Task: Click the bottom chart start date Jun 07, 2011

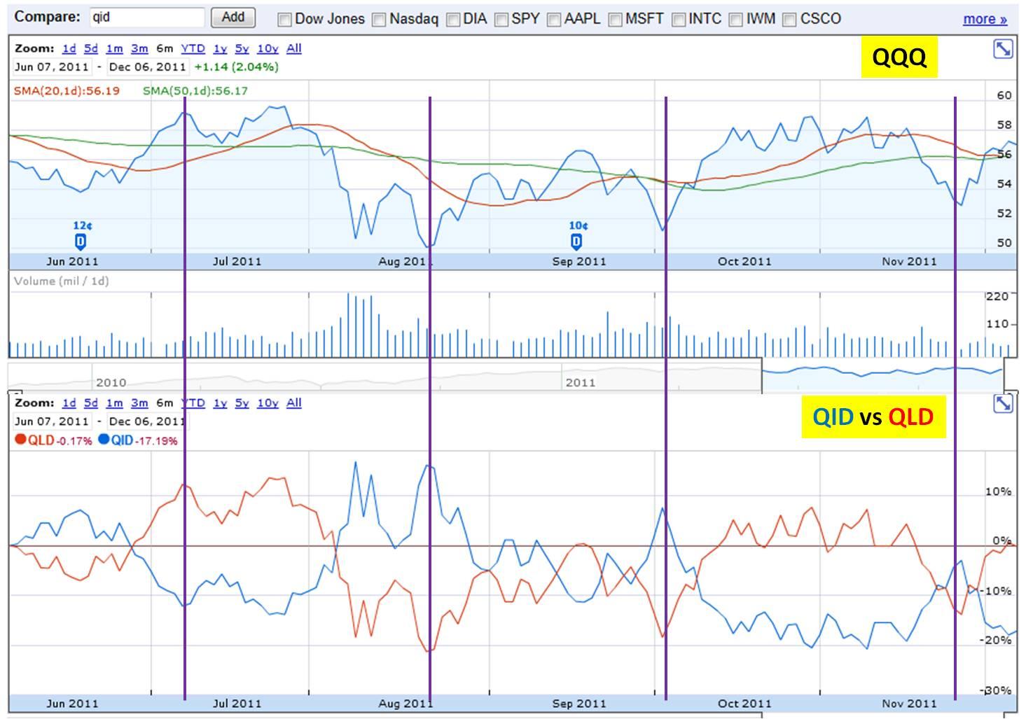Action: click(52, 421)
